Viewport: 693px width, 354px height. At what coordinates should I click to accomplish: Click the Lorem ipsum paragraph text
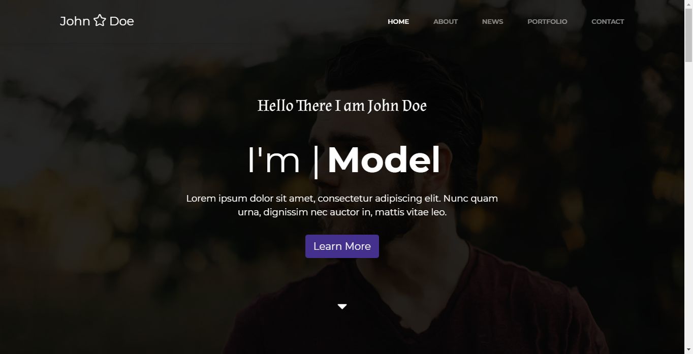[342, 205]
